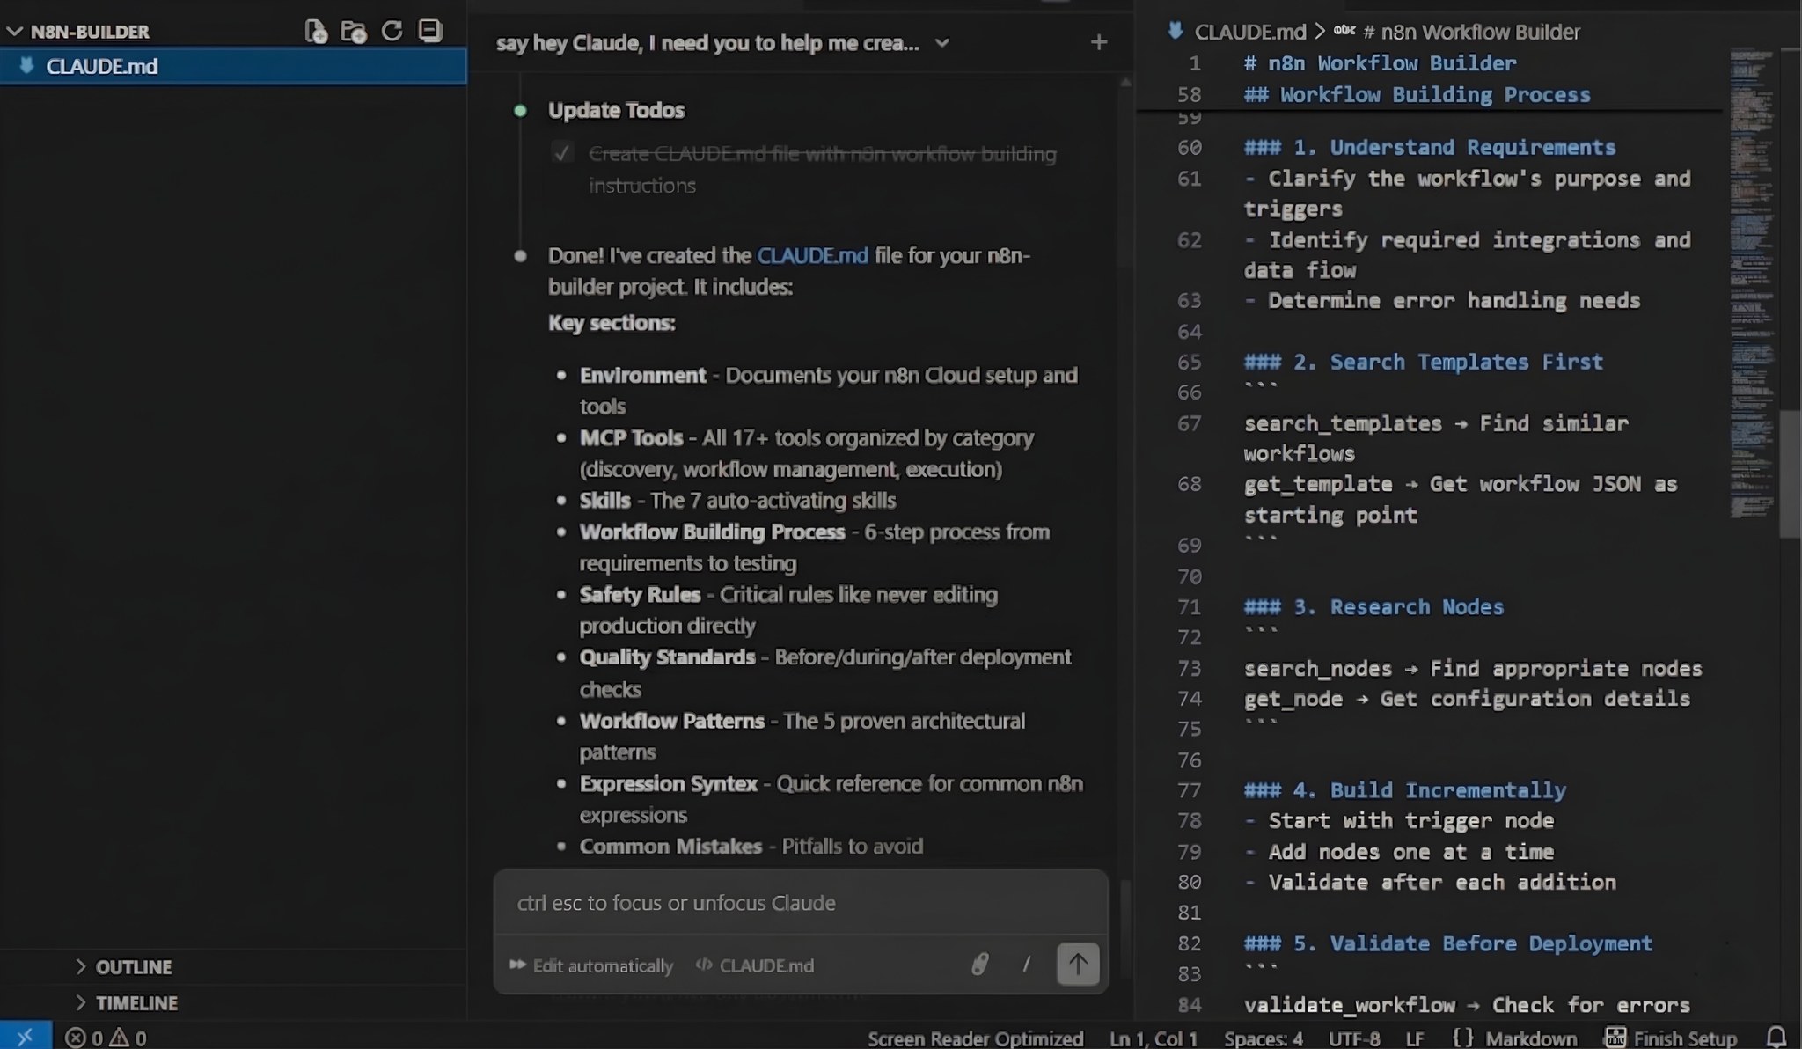Toggle Edit automatically mode
1802x1049 pixels.
(591, 965)
